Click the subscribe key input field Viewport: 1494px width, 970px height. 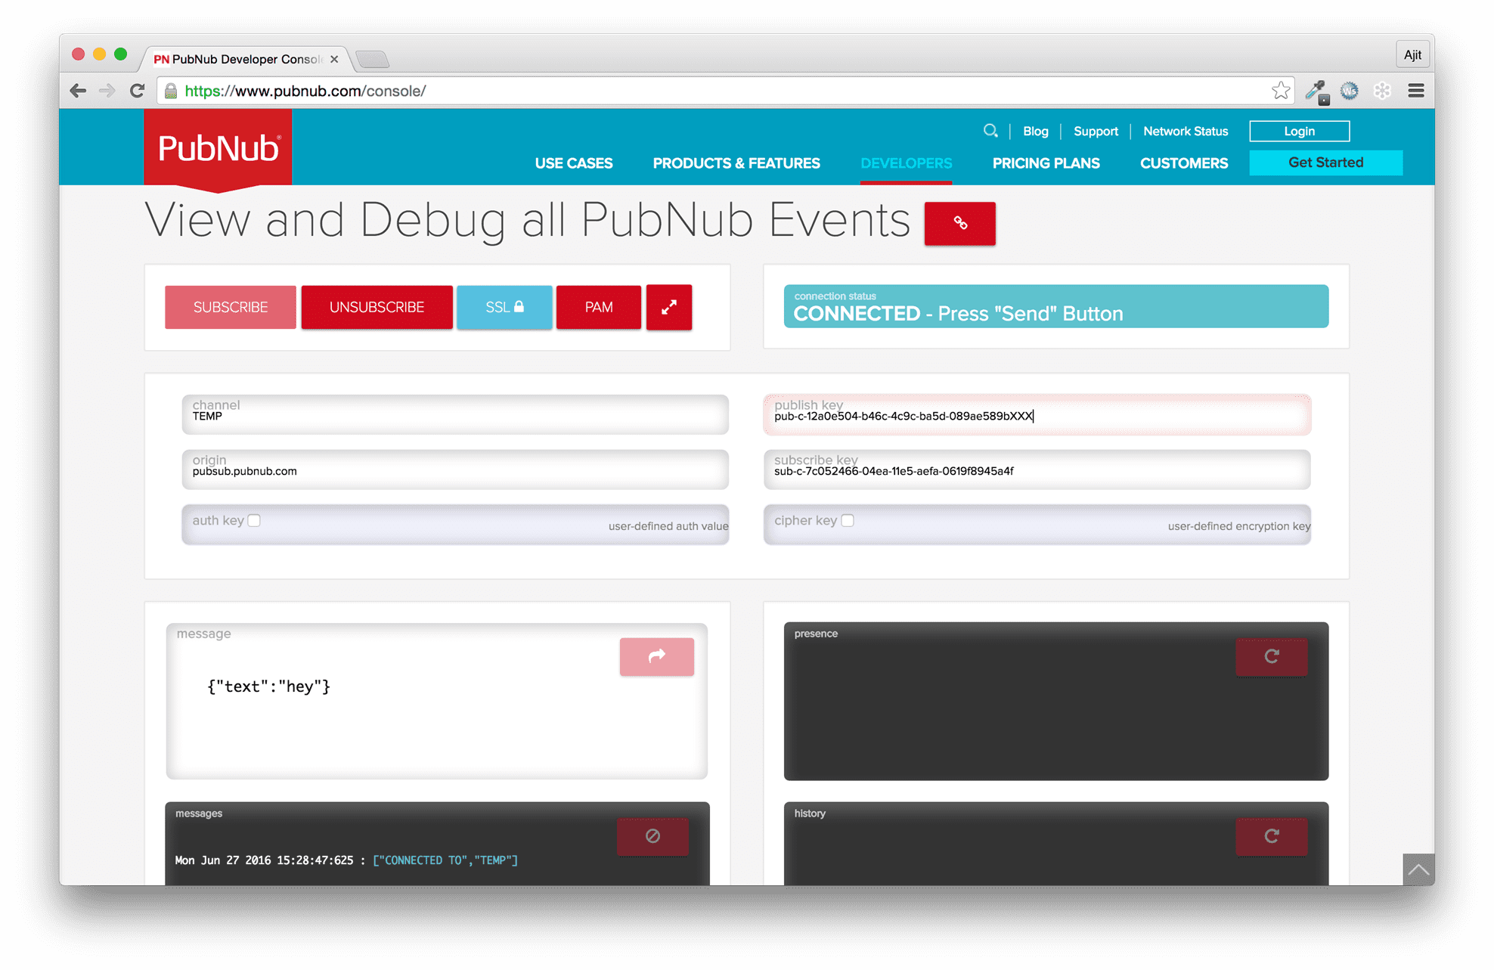1037,470
